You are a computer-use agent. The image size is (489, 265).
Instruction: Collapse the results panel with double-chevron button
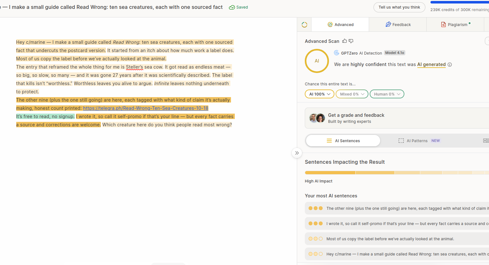click(x=297, y=153)
